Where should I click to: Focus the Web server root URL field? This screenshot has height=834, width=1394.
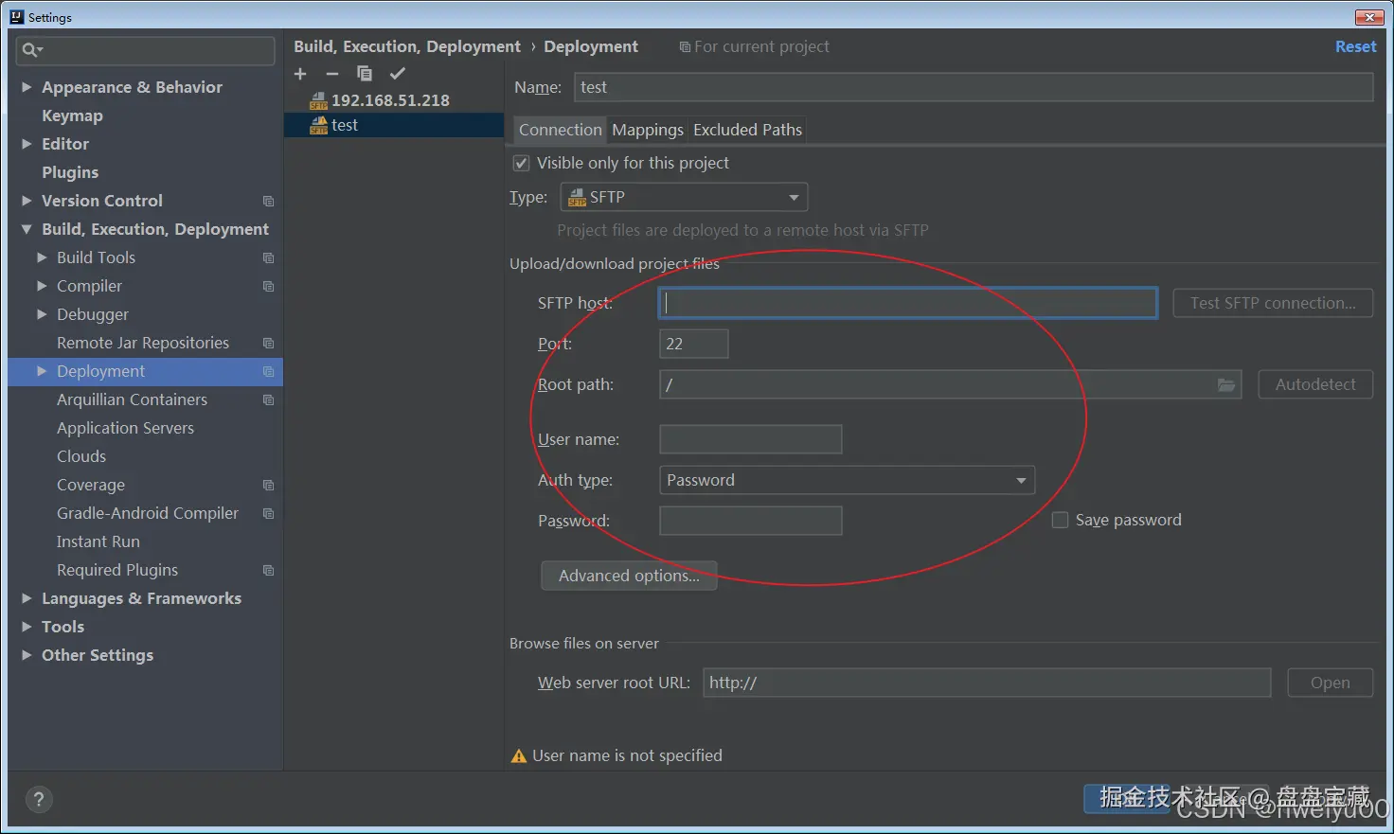987,683
